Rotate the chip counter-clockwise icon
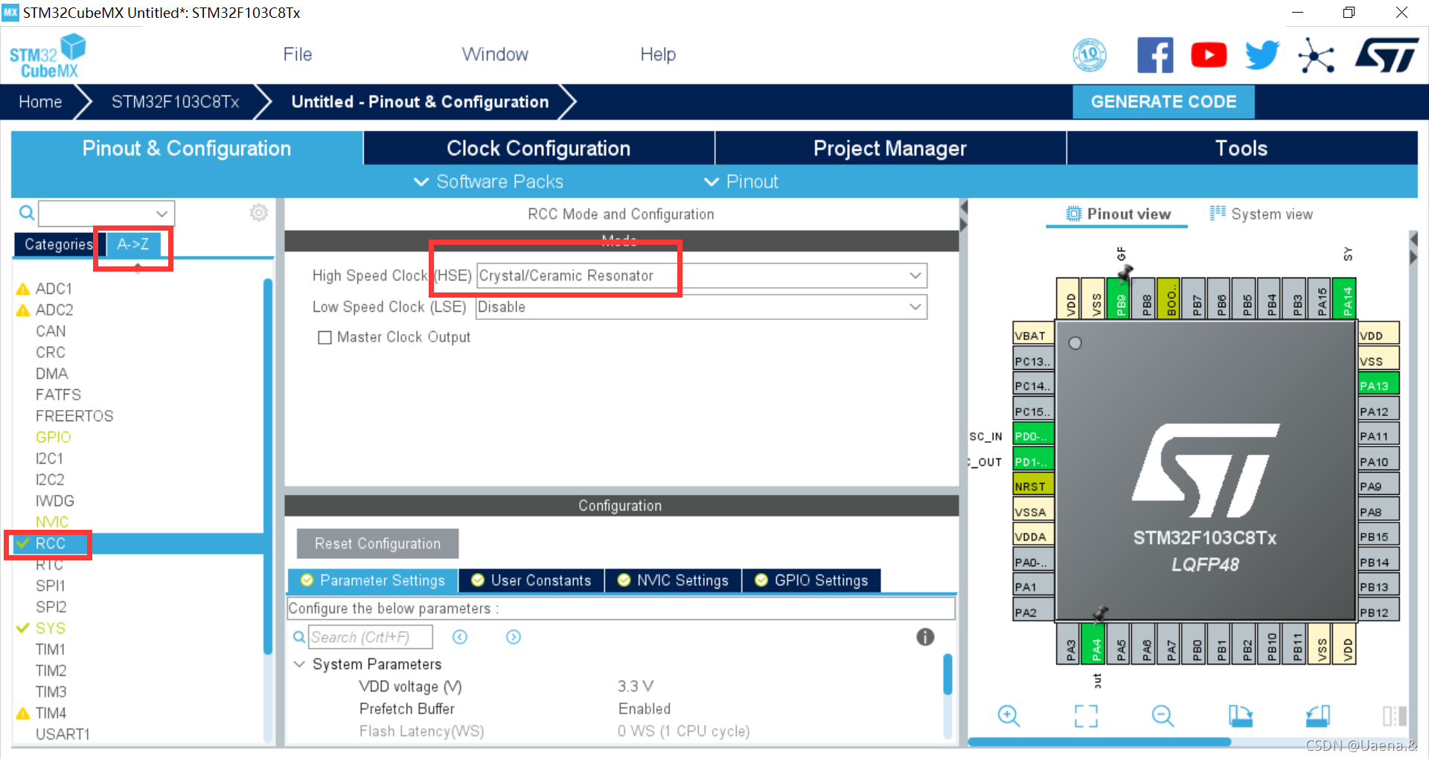 (1317, 716)
